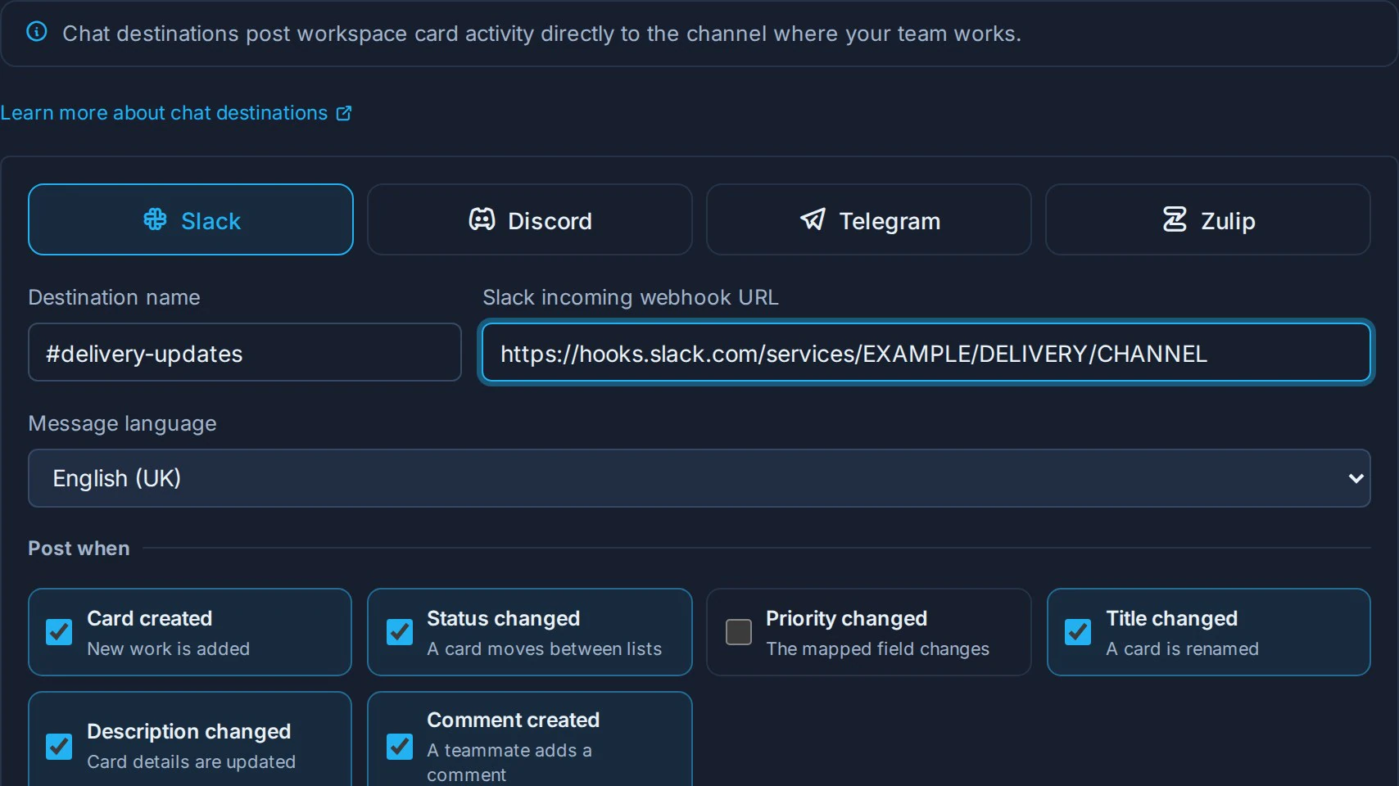This screenshot has width=1399, height=786.
Task: Enable the Priority changed checkbox
Action: click(739, 632)
